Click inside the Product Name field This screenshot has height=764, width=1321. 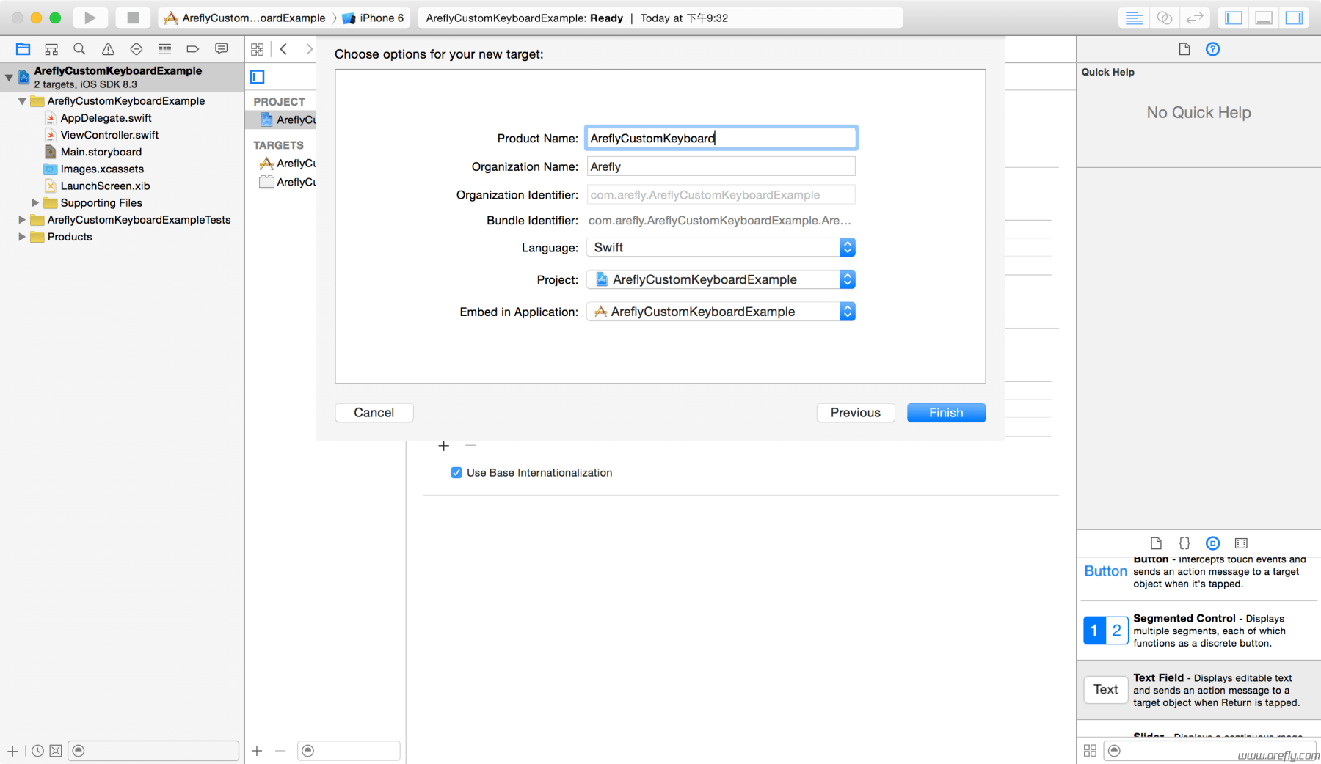coord(719,138)
